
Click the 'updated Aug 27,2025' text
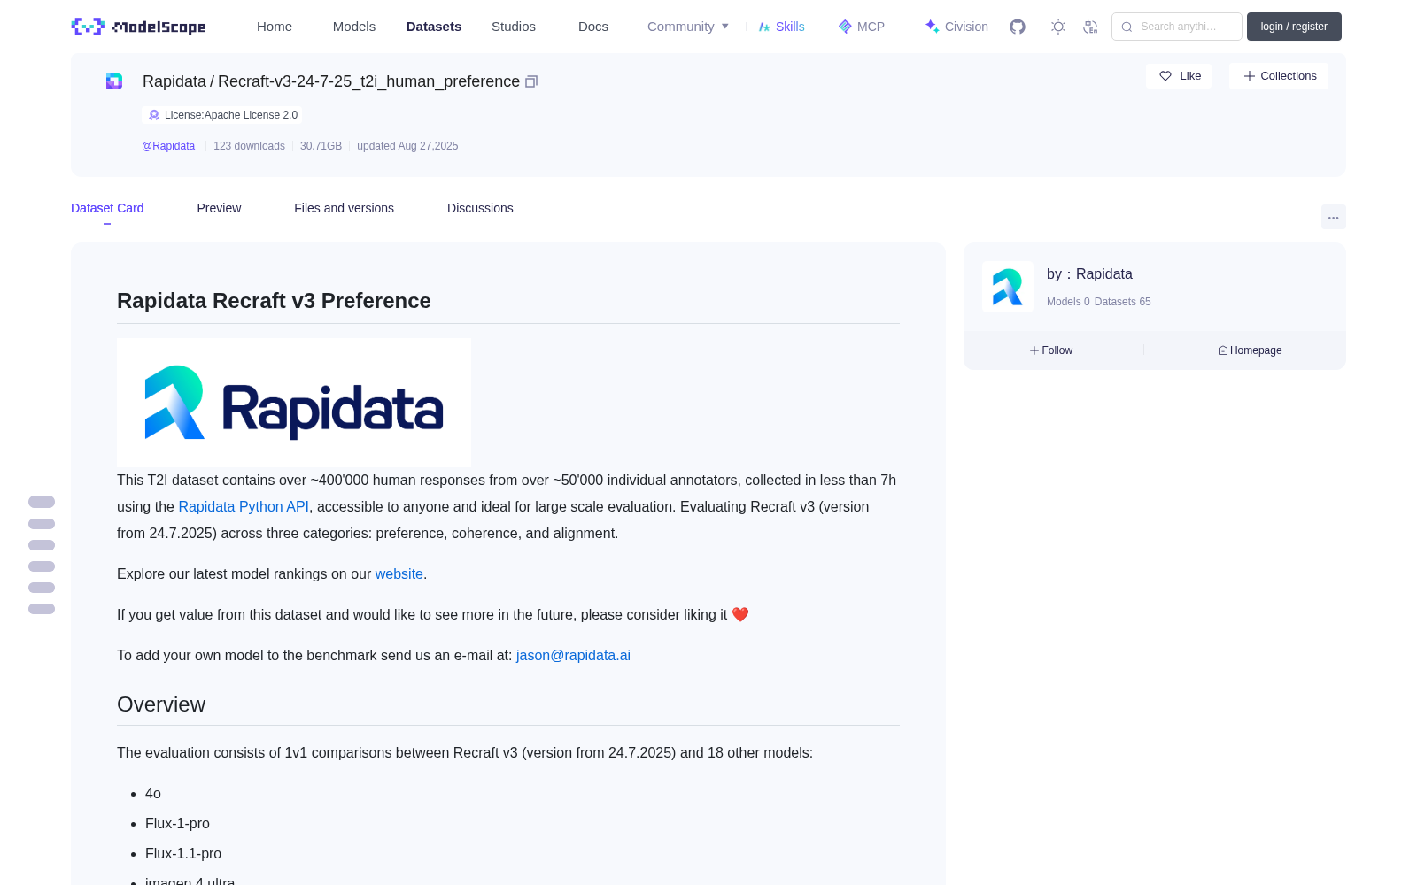407,146
